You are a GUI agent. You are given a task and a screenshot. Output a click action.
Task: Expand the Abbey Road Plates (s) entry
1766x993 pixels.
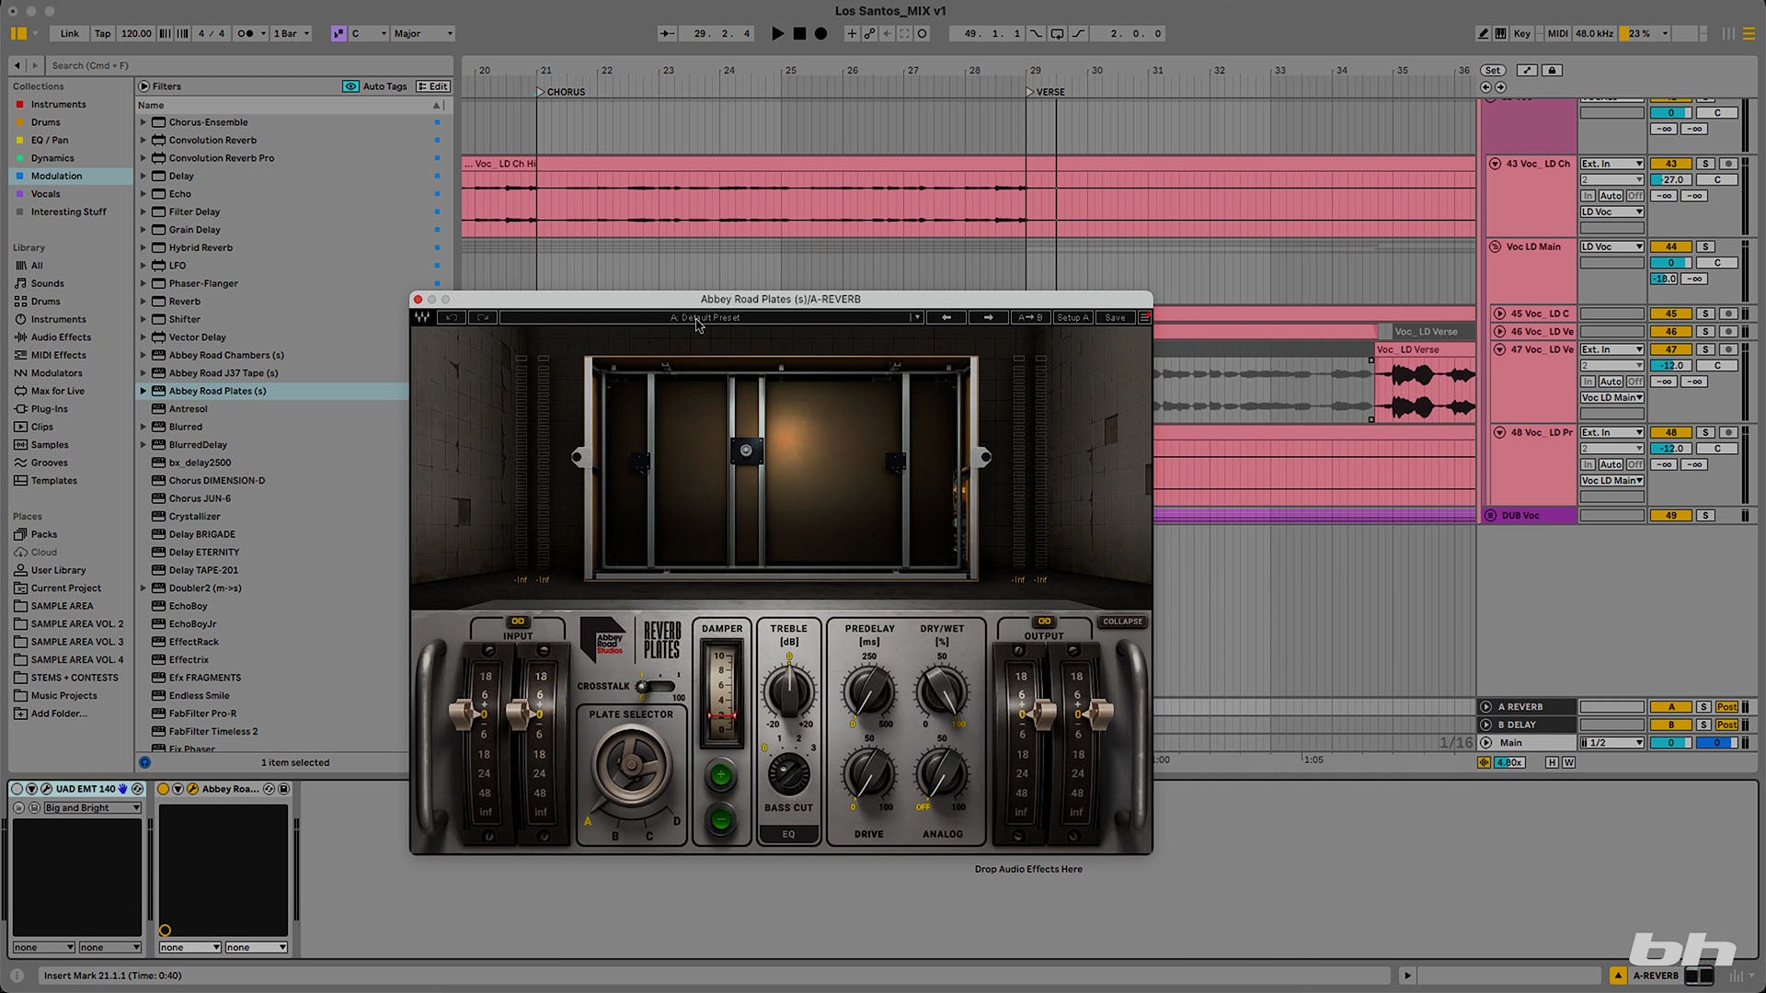pos(143,391)
